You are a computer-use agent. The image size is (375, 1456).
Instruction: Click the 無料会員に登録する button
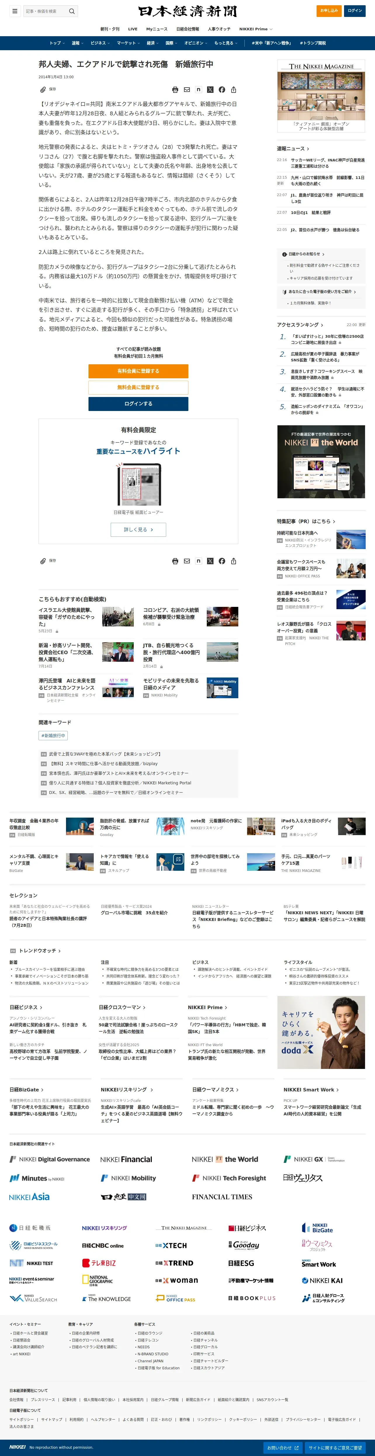point(138,387)
